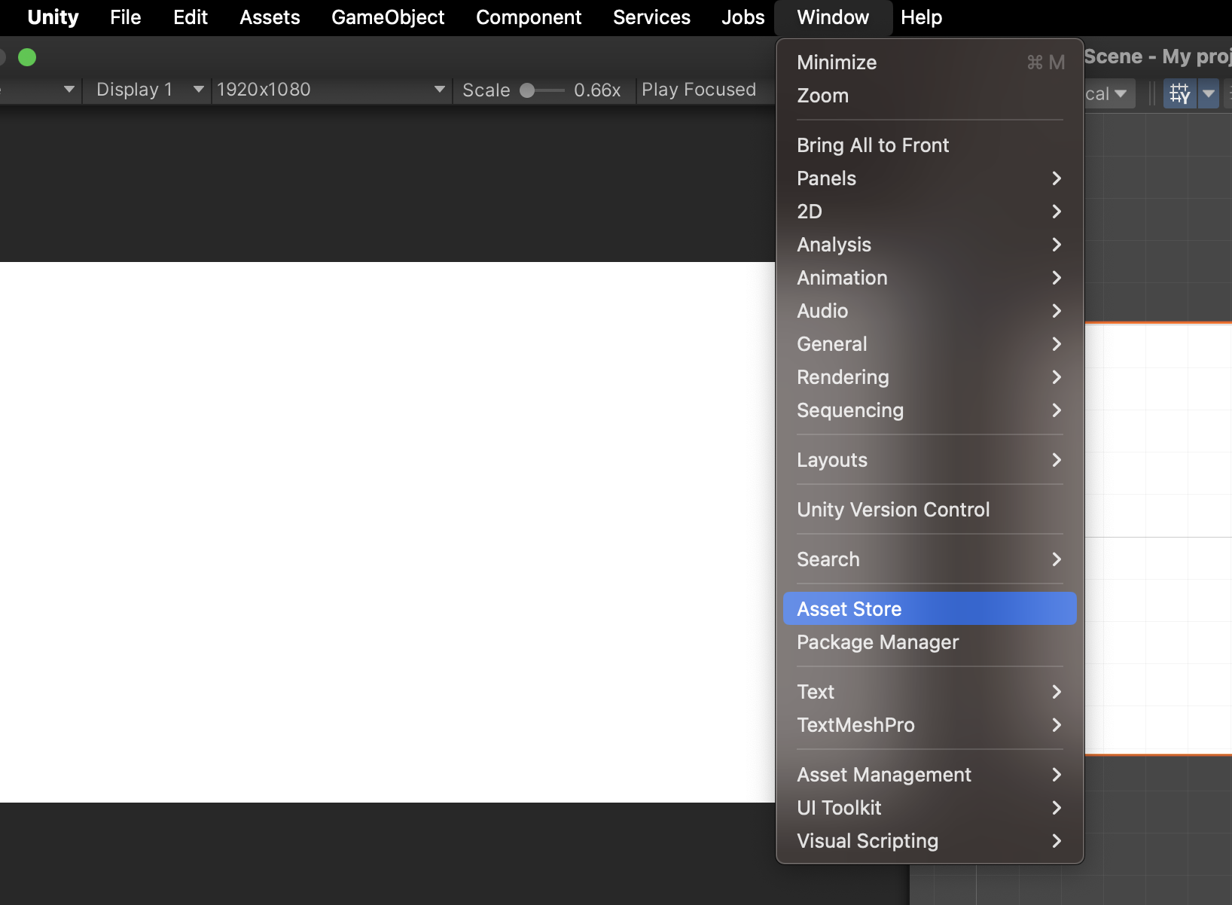Expand the Visual Scripting submenu
The height and width of the screenshot is (905, 1232).
[930, 841]
